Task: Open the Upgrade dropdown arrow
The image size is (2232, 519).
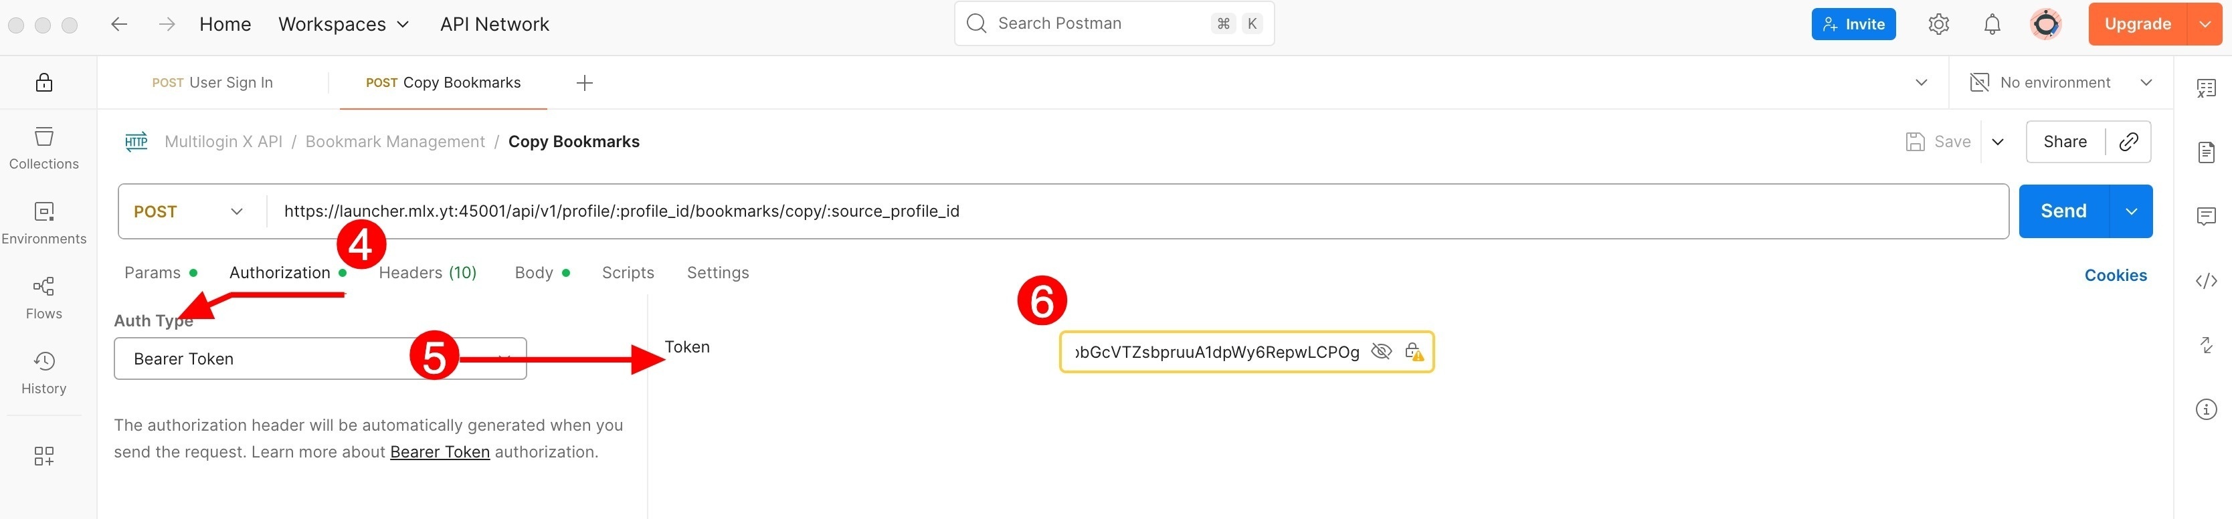Action: (2205, 24)
